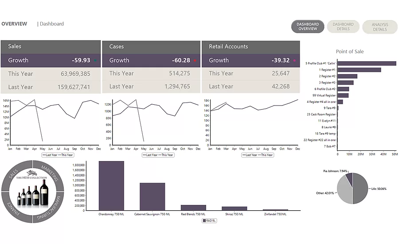Click the 7 Bob #7 label

(x=329, y=146)
